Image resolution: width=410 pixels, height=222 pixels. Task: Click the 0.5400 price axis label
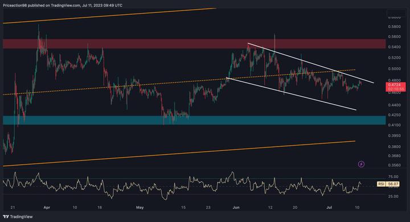coord(394,47)
